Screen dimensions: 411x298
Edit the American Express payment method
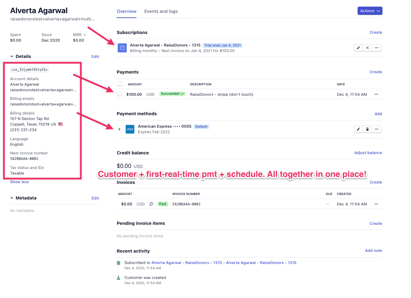[358, 129]
